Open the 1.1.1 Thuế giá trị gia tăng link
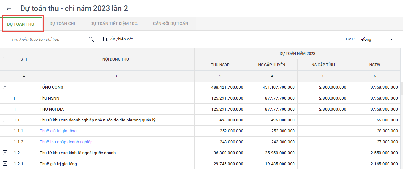 pos(58,131)
